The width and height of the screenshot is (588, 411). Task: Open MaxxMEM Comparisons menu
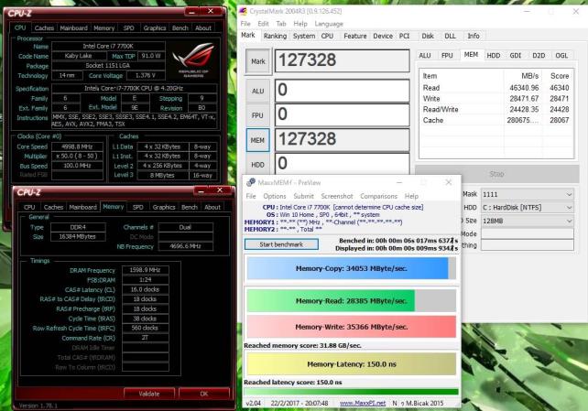pos(378,196)
